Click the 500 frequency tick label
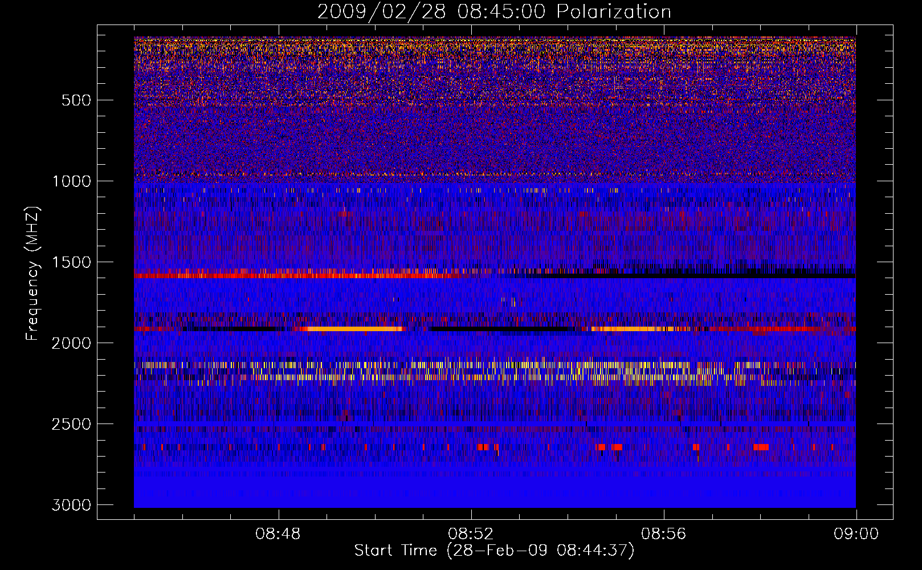The width and height of the screenshot is (922, 570). [x=76, y=100]
